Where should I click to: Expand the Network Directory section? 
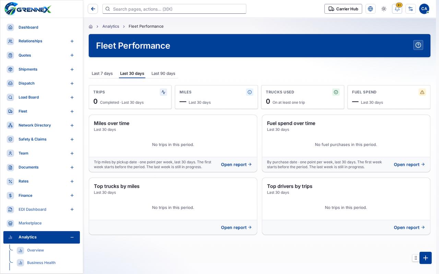(72, 125)
